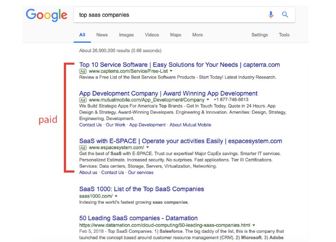Switch to the Images tab
The width and height of the screenshot is (336, 242).
click(x=126, y=35)
